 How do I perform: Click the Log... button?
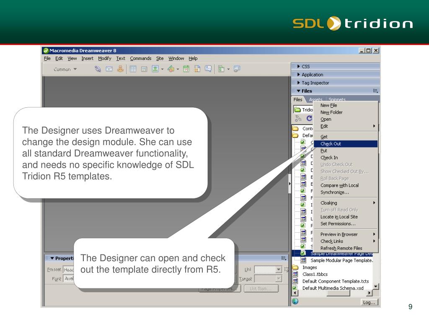[369, 302]
